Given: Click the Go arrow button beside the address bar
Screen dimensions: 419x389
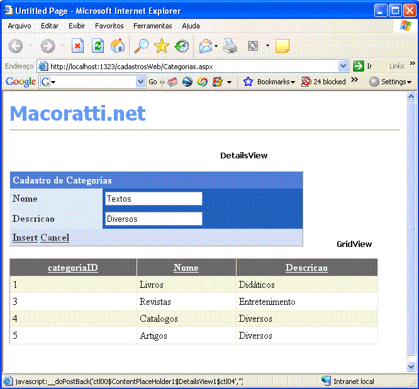Looking at the screenshot, I should coord(359,66).
